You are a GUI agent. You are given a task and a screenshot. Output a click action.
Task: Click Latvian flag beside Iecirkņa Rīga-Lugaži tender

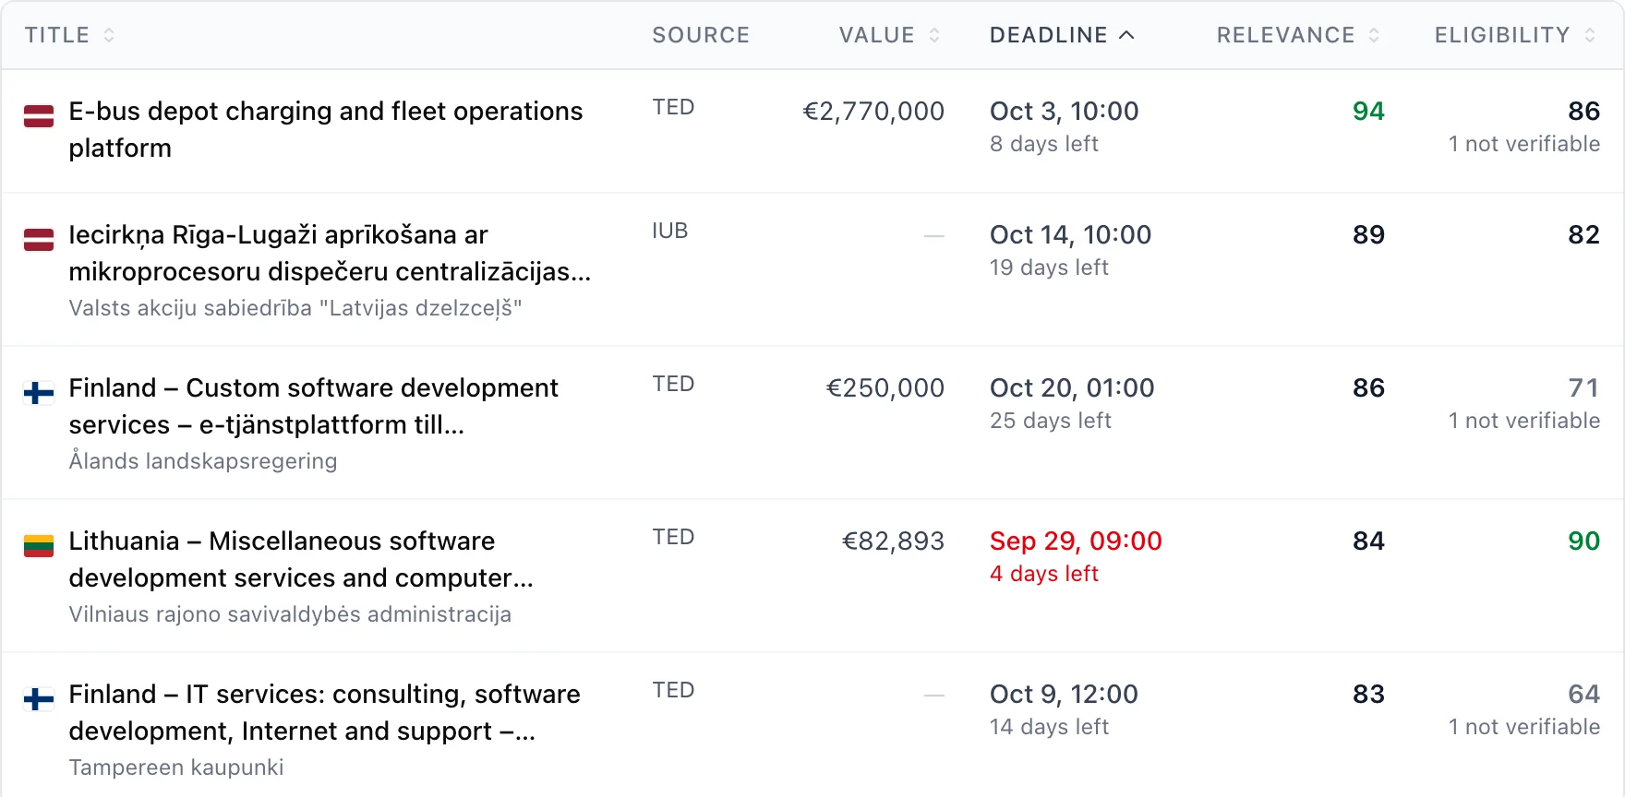click(x=39, y=240)
